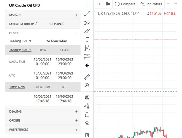The height and width of the screenshot is (138, 182).
Task: Click the CLOSE column header
Action: [65, 50]
